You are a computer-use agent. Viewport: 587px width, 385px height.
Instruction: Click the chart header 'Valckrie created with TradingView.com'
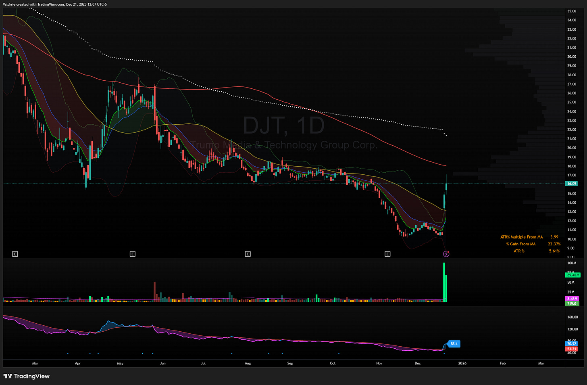coord(33,4)
